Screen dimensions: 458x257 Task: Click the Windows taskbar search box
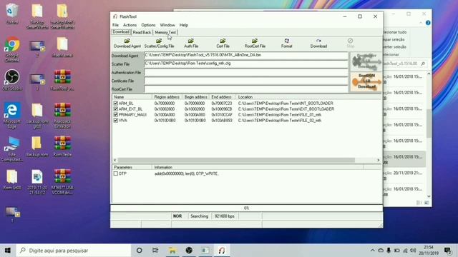click(x=73, y=251)
